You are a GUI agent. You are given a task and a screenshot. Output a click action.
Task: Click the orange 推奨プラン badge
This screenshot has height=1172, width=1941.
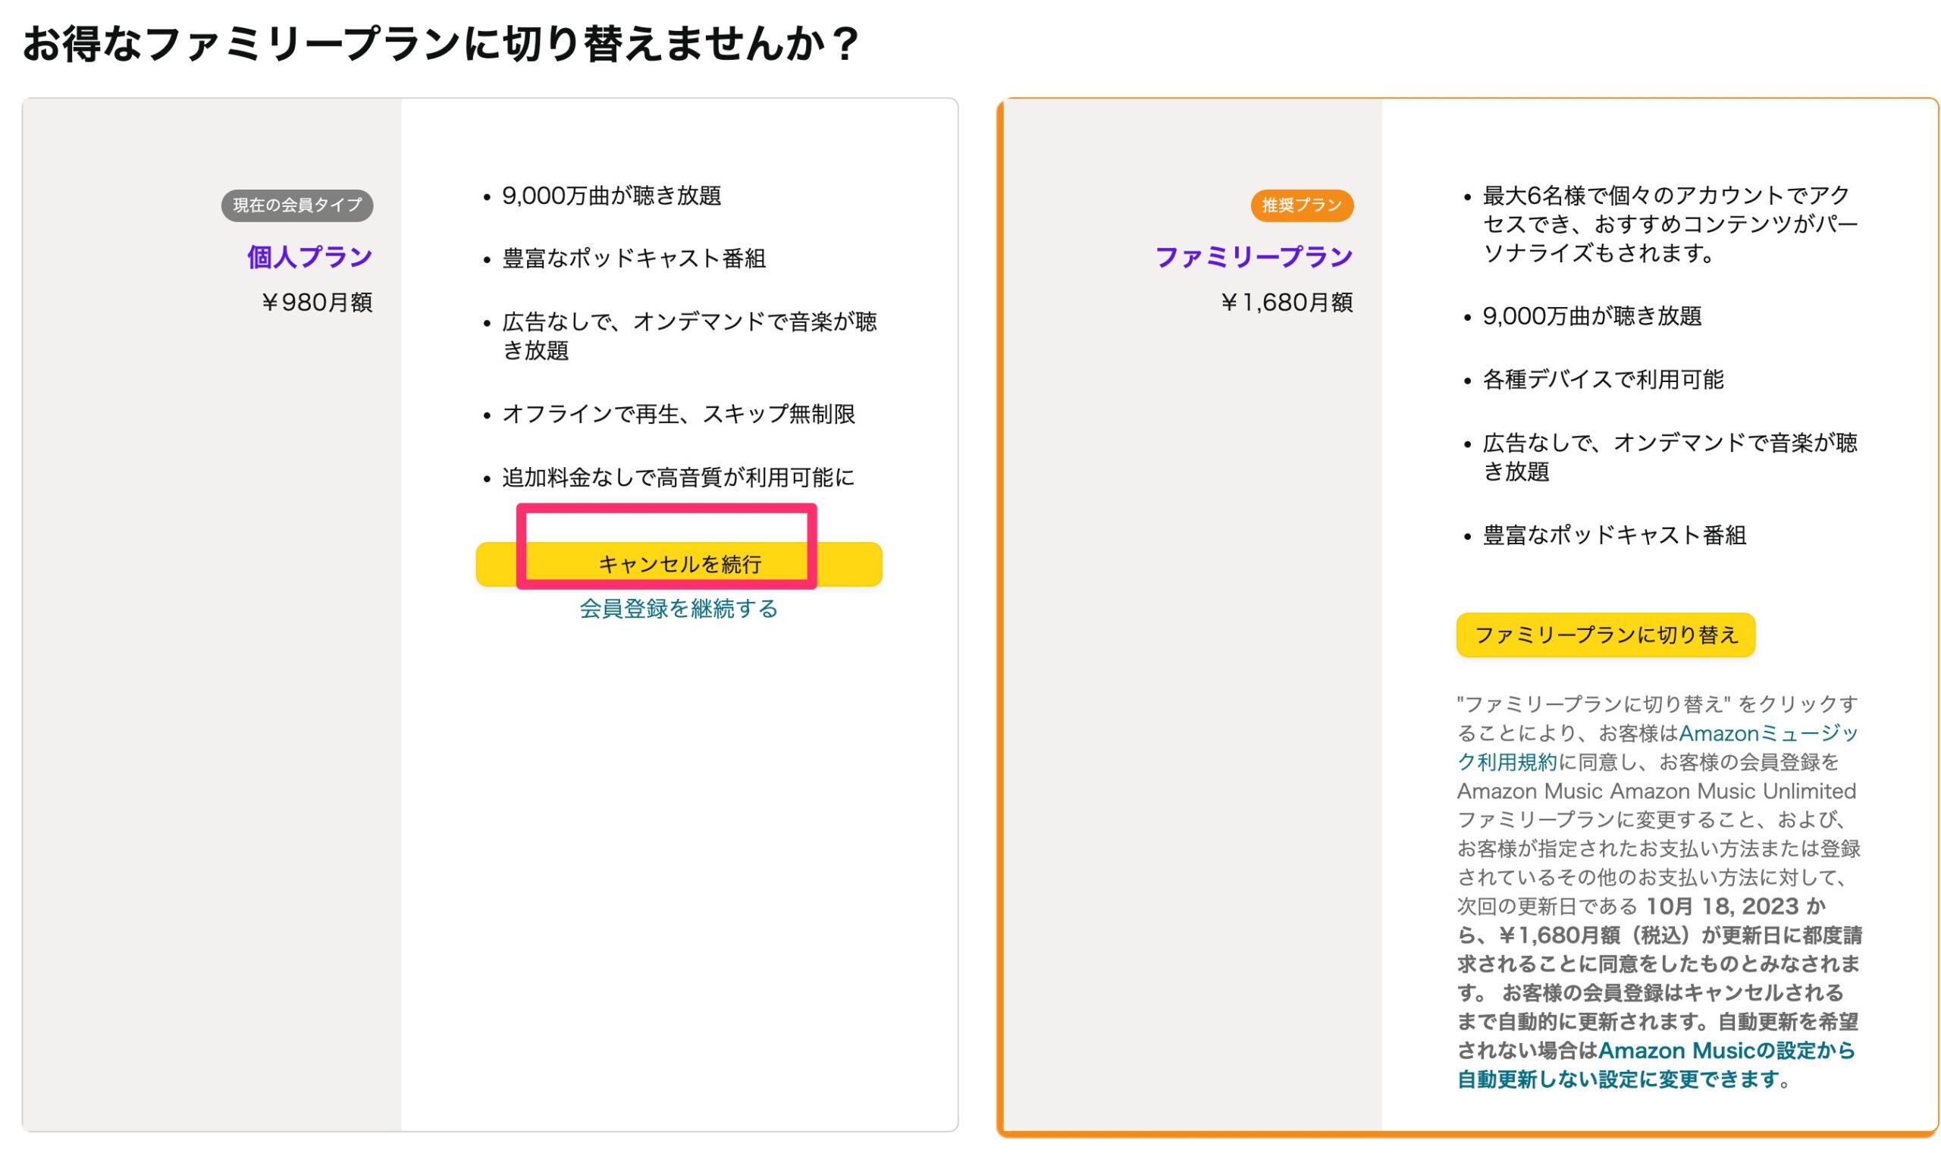(1301, 205)
